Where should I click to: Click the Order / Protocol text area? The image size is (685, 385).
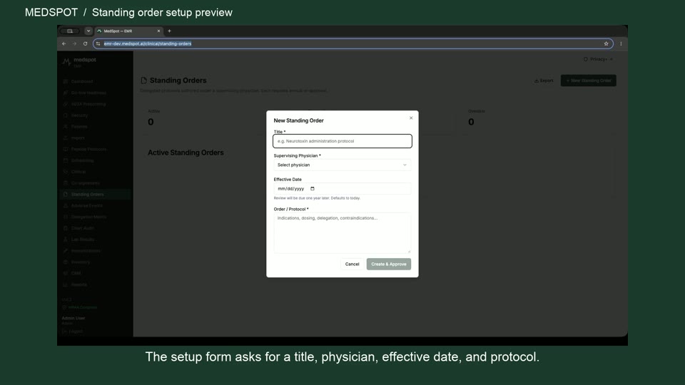tap(342, 232)
